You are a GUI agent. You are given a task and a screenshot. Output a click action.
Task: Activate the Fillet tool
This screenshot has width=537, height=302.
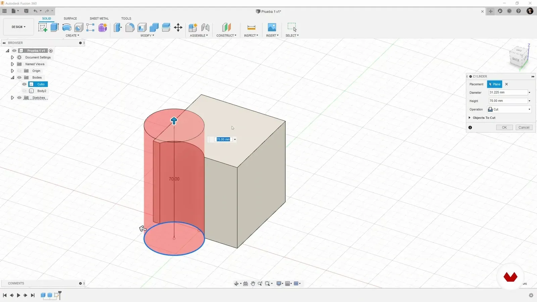coord(130,27)
